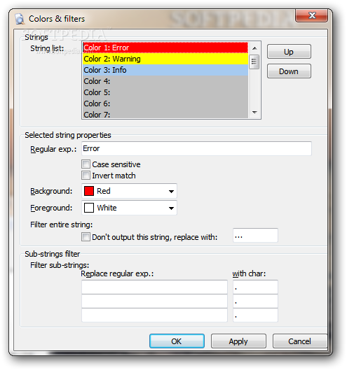Move selected string Down
The height and width of the screenshot is (370, 347).
point(289,71)
